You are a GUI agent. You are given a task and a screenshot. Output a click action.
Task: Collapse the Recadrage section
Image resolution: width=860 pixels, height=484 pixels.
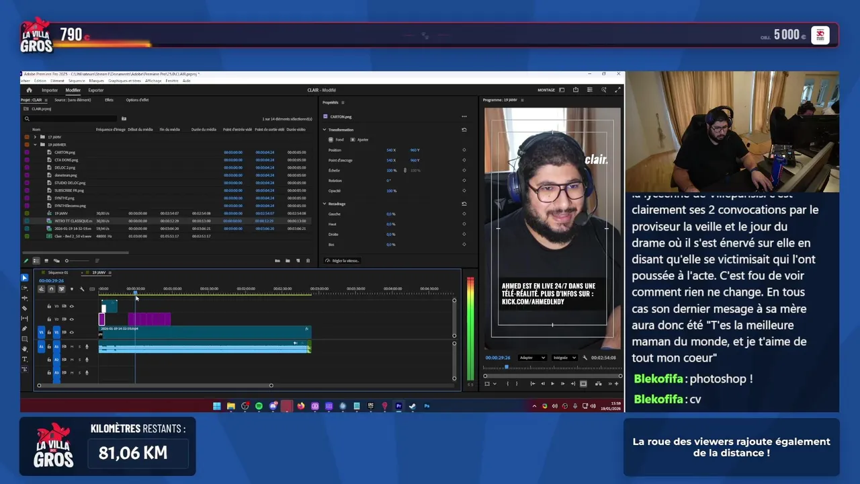coord(325,204)
